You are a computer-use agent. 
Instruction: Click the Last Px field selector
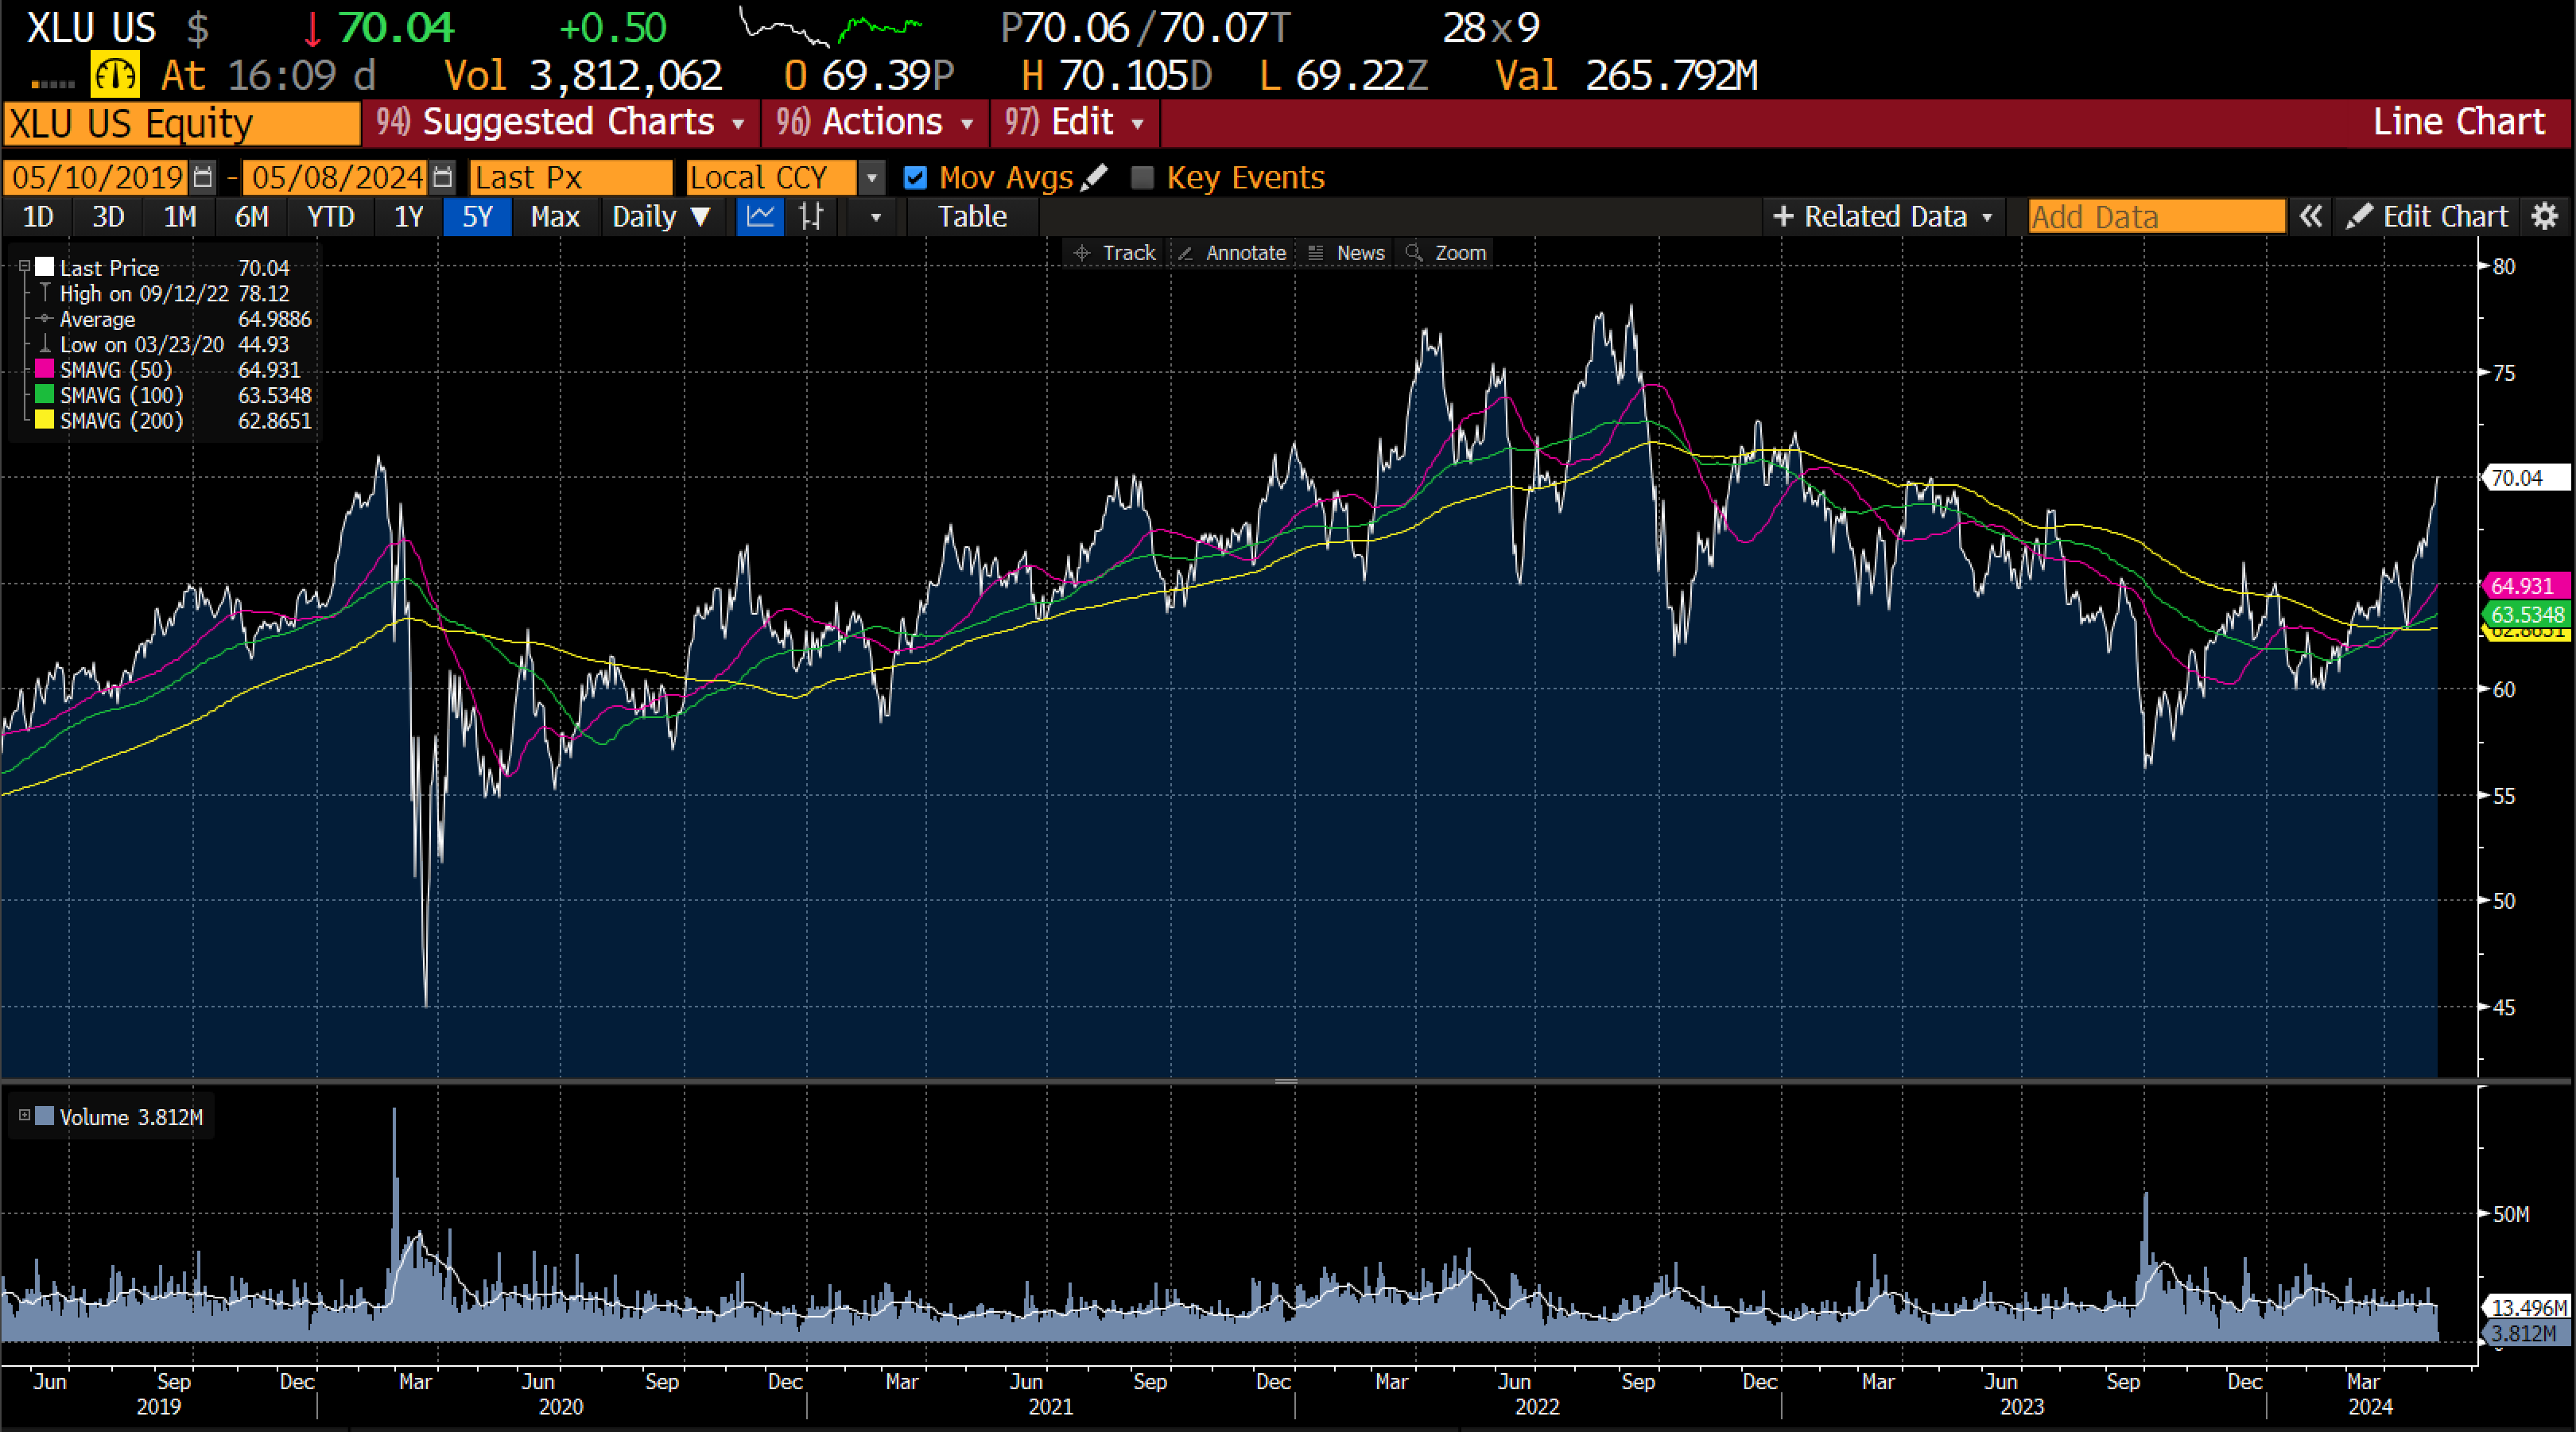[571, 178]
